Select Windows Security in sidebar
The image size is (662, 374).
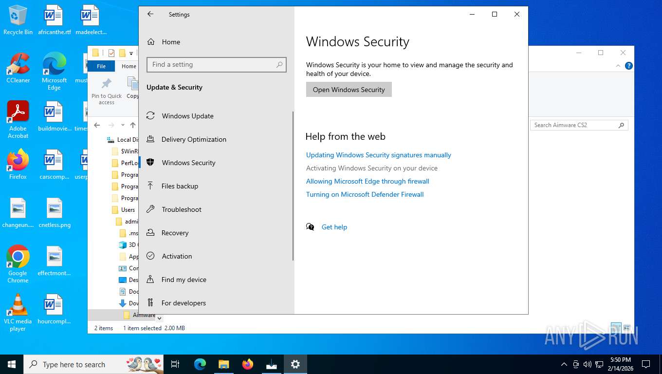[x=188, y=163]
